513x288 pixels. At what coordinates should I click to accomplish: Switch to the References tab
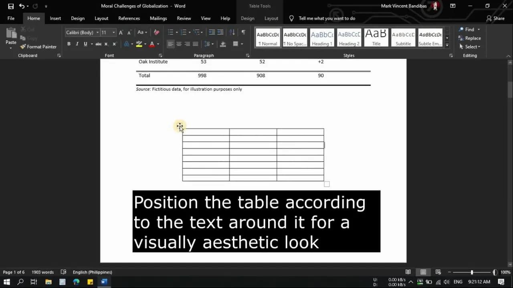(129, 18)
